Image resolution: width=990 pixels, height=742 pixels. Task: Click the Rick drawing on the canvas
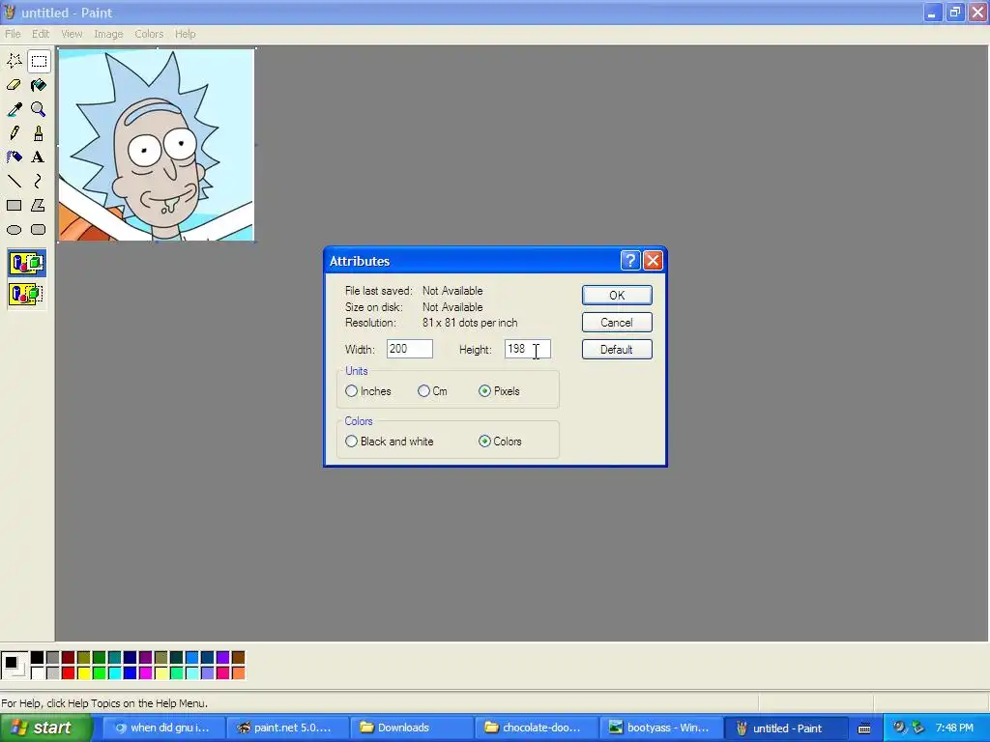[x=156, y=145]
